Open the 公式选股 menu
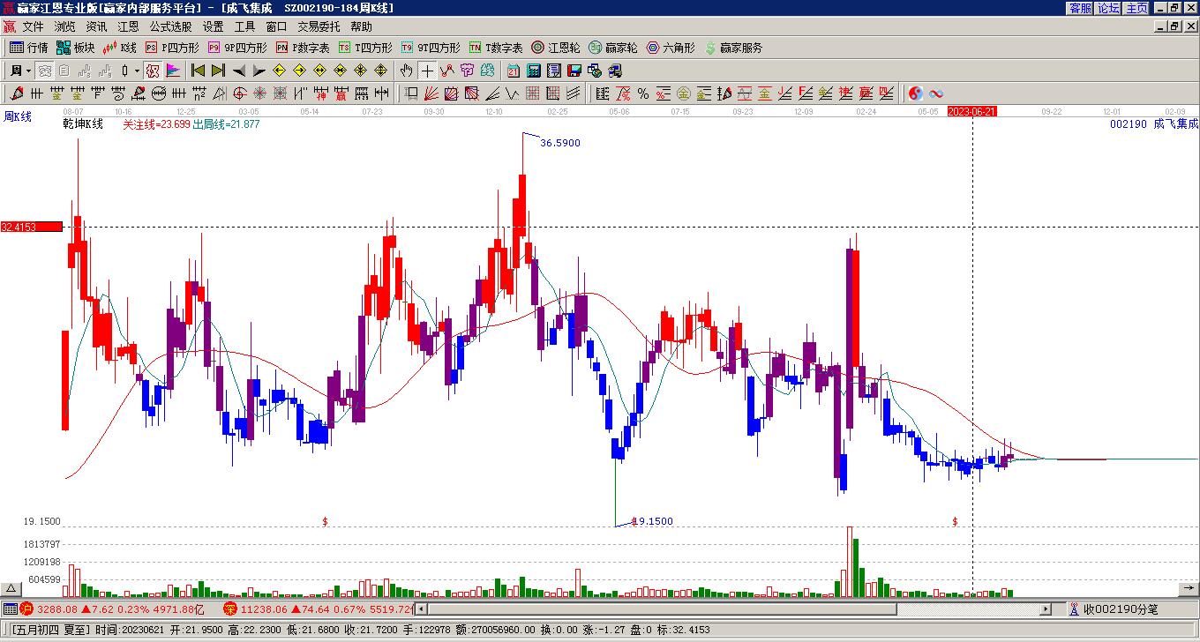 pos(170,27)
